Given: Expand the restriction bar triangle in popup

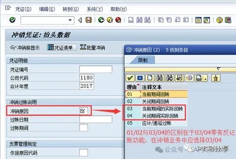Looking at the screenshot, I should (219, 69).
